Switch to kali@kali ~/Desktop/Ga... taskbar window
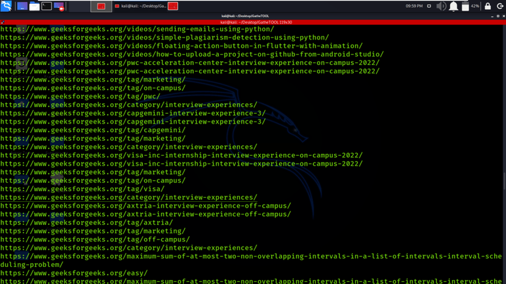The width and height of the screenshot is (506, 284). tap(141, 6)
